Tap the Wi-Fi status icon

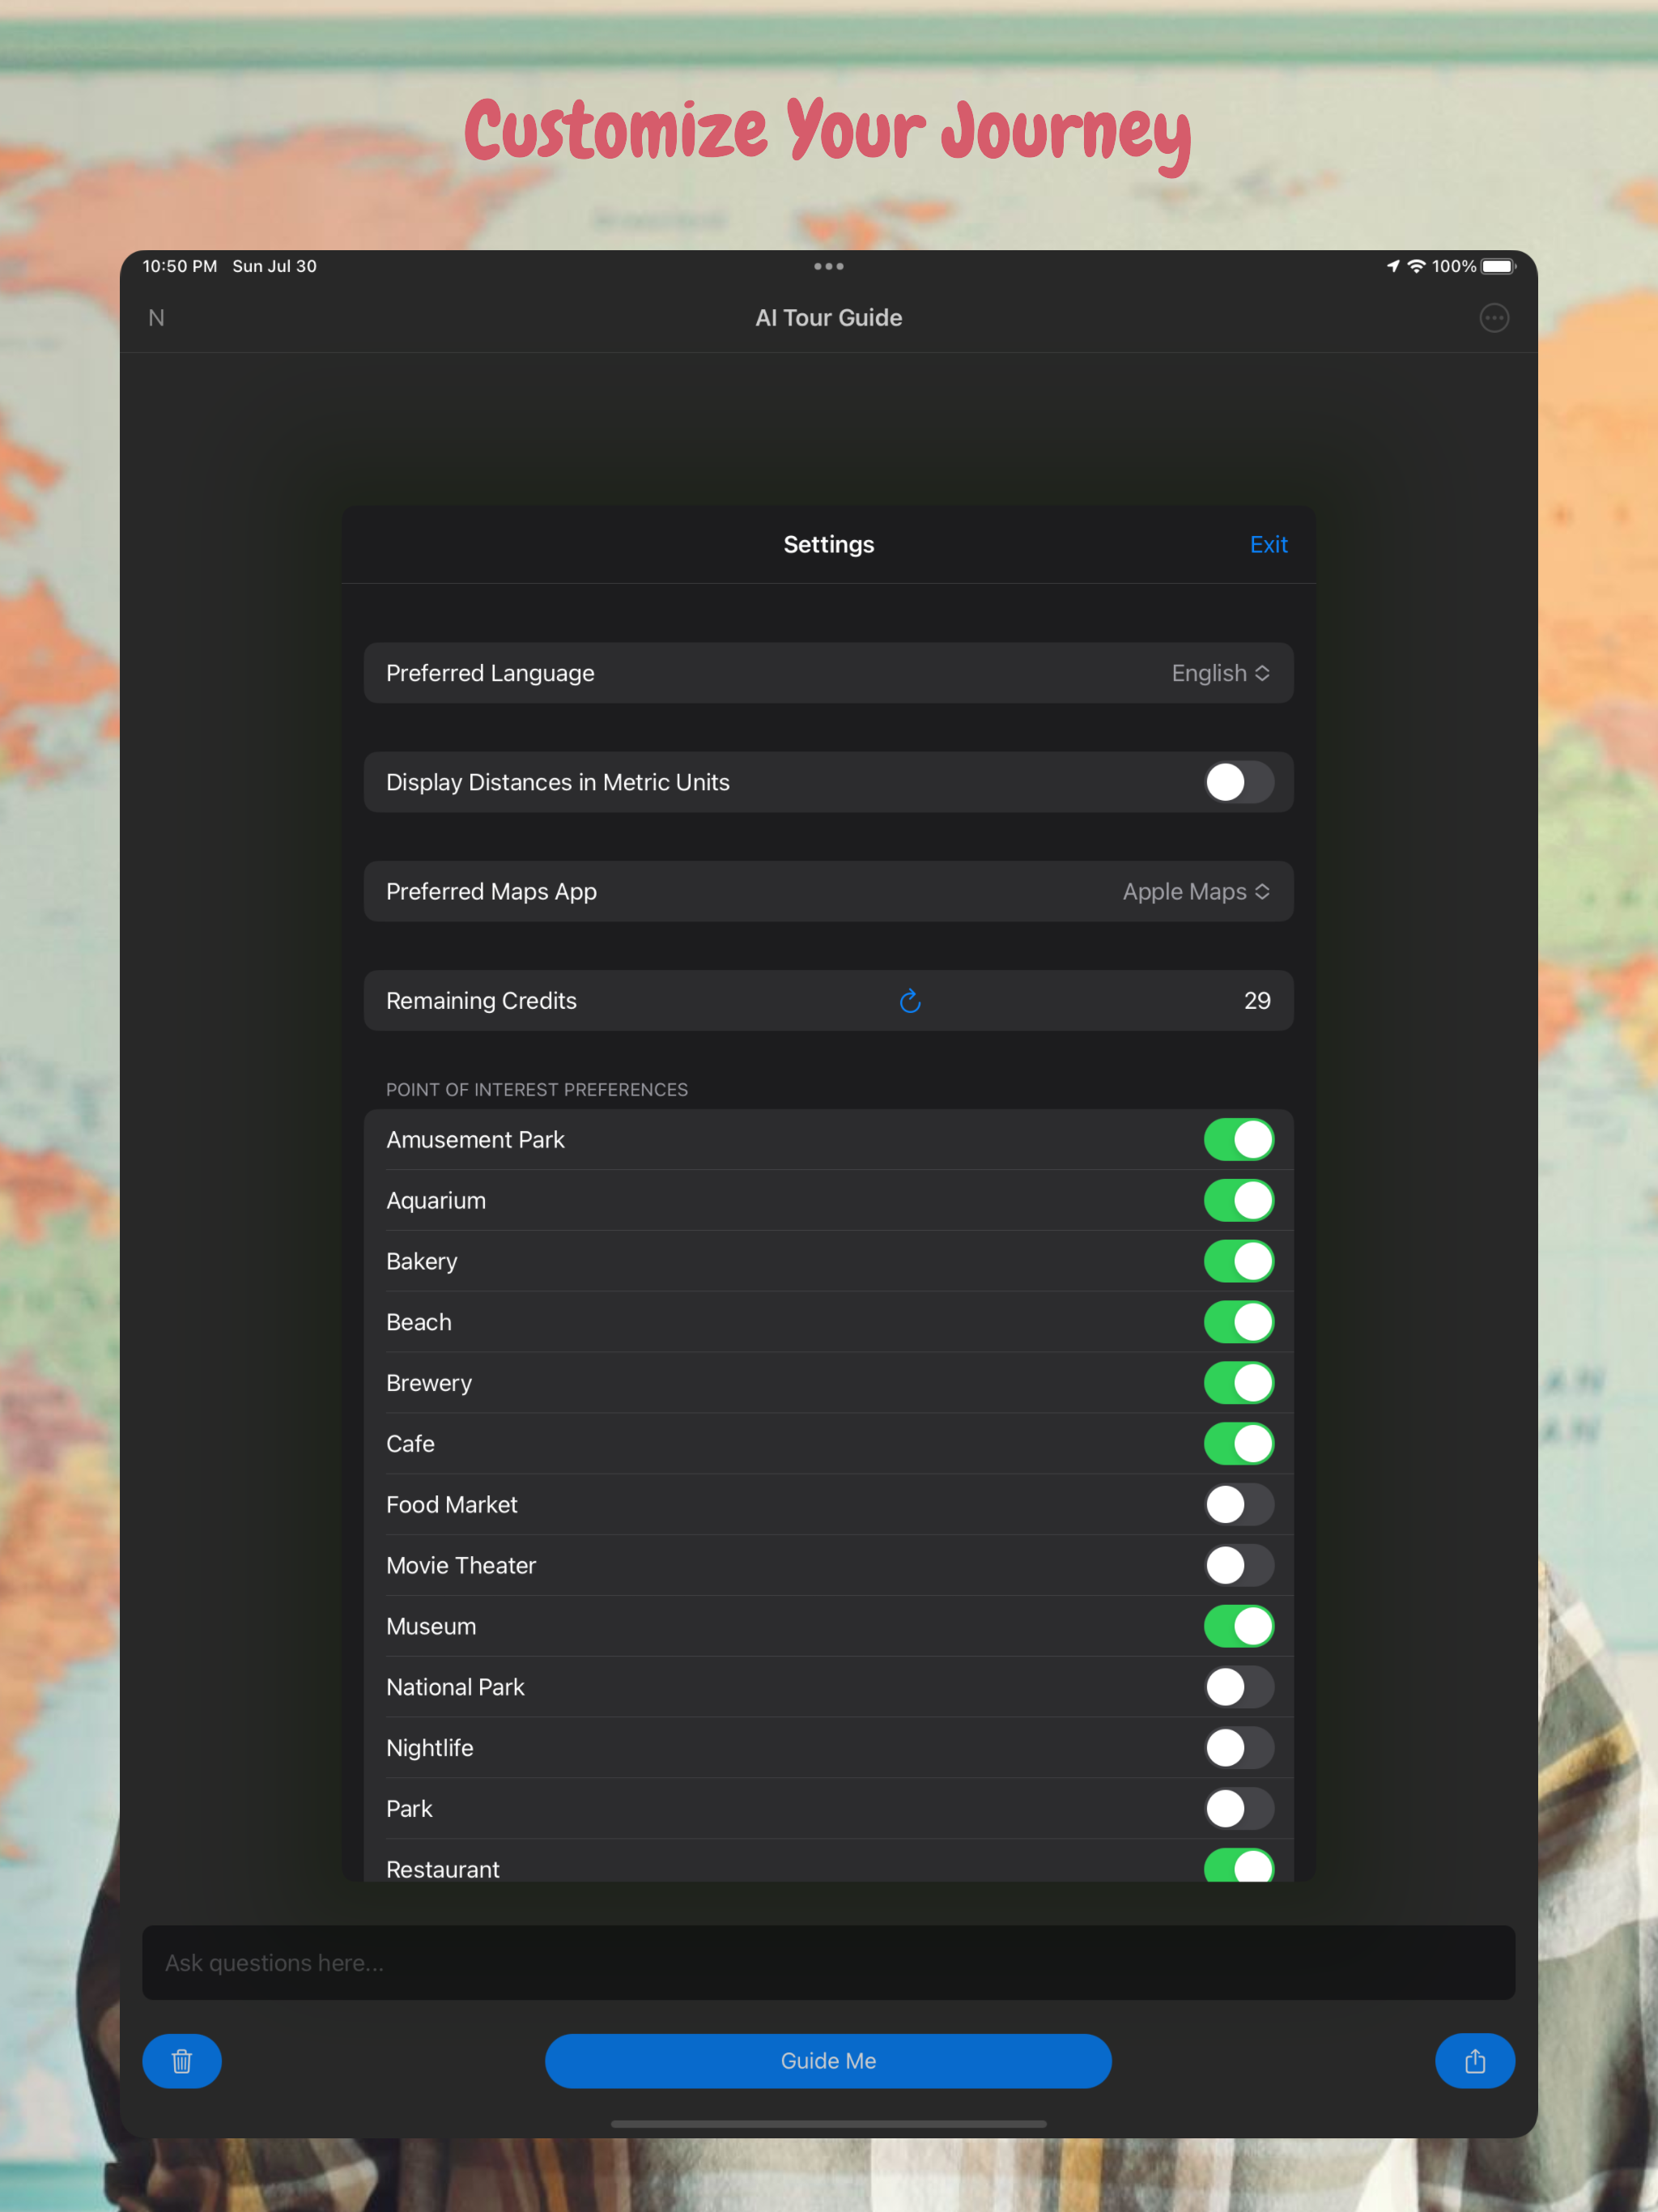point(1416,266)
